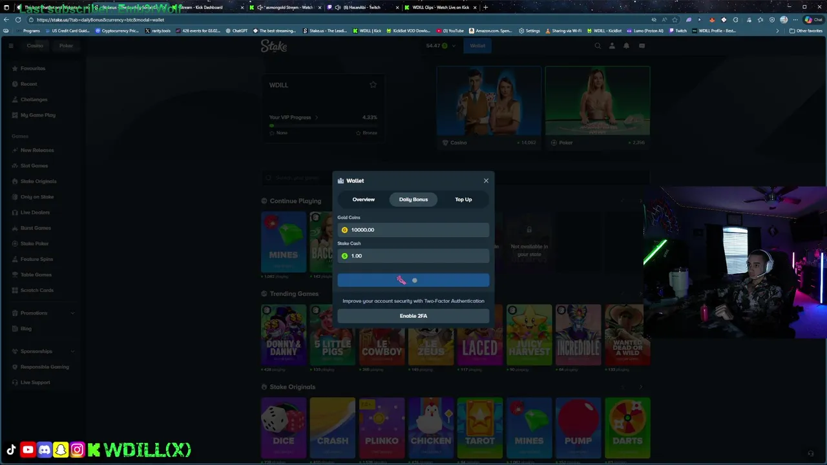Click the Wallet button in header
The width and height of the screenshot is (827, 465).
point(477,46)
